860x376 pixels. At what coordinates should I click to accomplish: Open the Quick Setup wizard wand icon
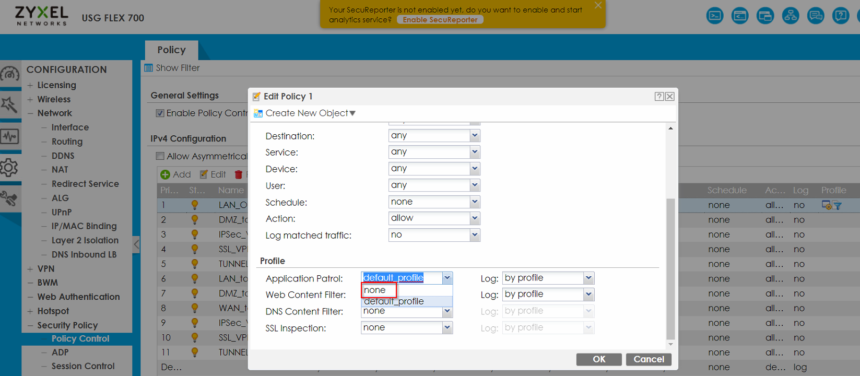pyautogui.click(x=9, y=105)
